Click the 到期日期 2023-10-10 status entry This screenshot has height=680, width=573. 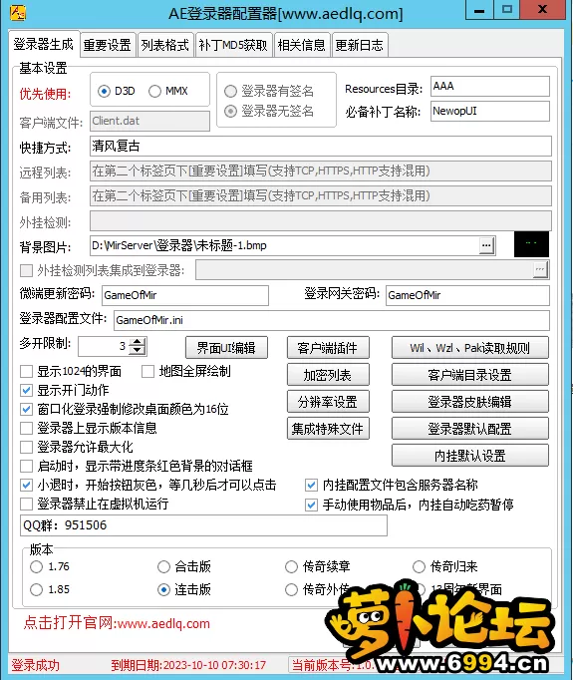click(x=188, y=665)
